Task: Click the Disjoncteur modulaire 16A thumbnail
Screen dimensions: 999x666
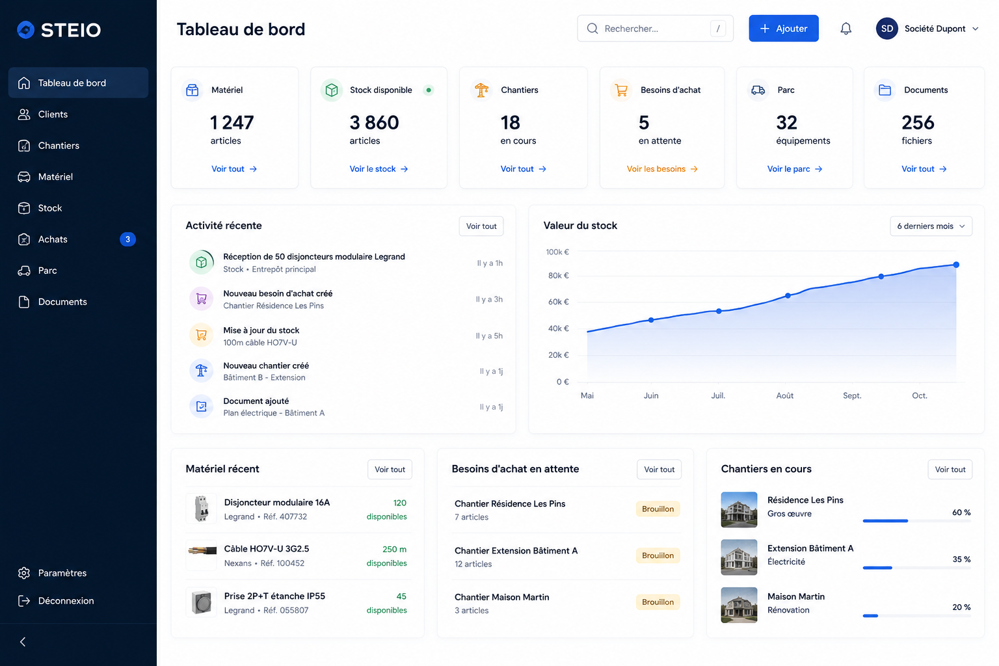Action: point(202,509)
